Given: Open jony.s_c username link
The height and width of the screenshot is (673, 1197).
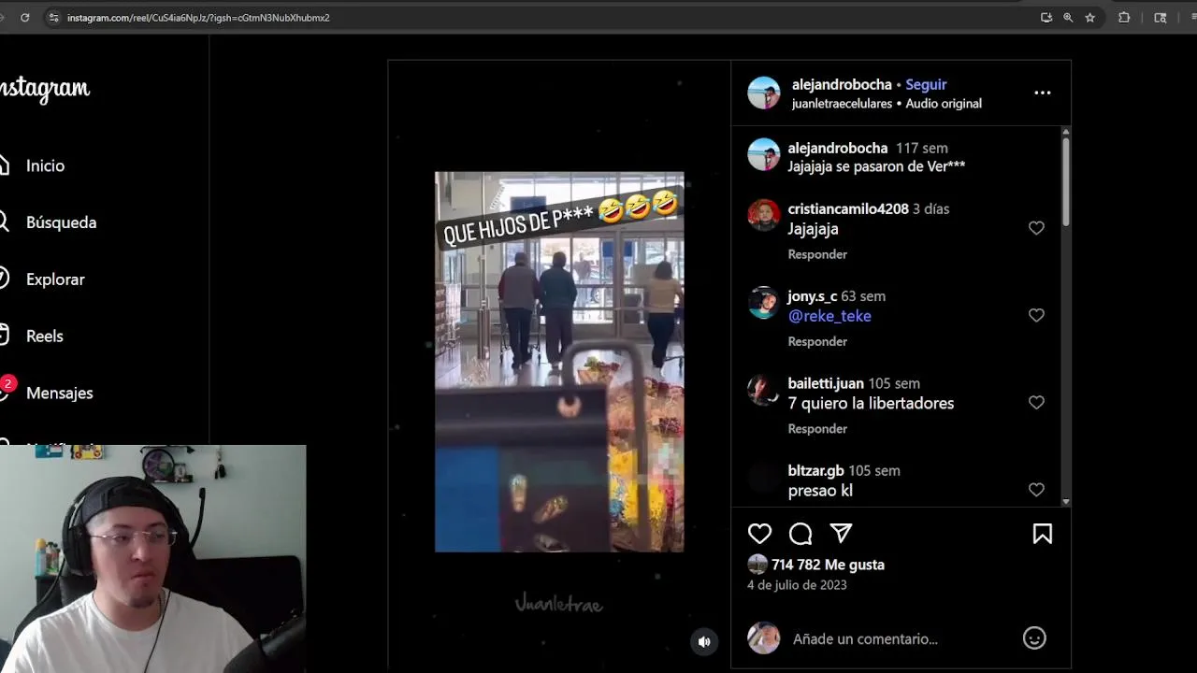Looking at the screenshot, I should click(813, 296).
